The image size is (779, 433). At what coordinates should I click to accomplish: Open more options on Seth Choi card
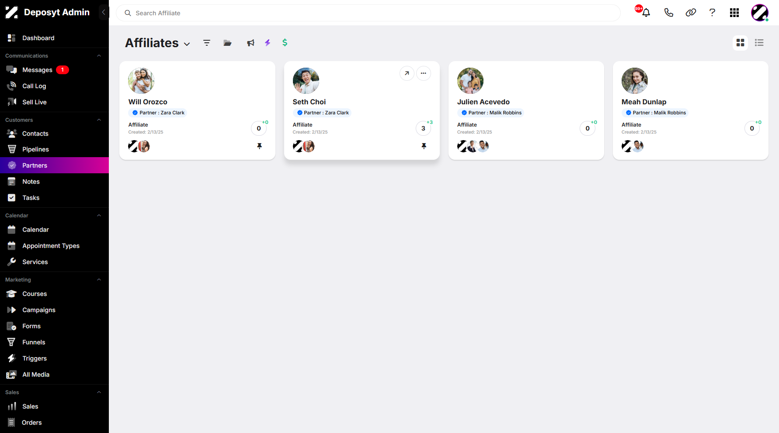[x=424, y=73]
